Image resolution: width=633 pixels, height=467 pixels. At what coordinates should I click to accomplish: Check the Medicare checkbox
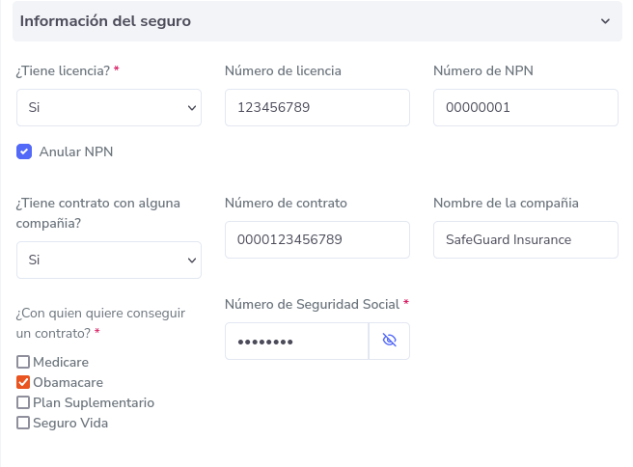pos(23,362)
